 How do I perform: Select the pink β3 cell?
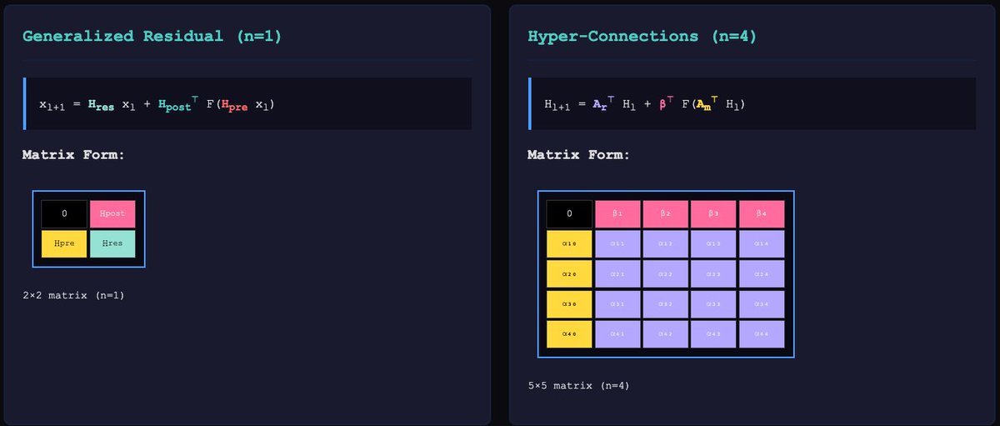pyautogui.click(x=713, y=213)
